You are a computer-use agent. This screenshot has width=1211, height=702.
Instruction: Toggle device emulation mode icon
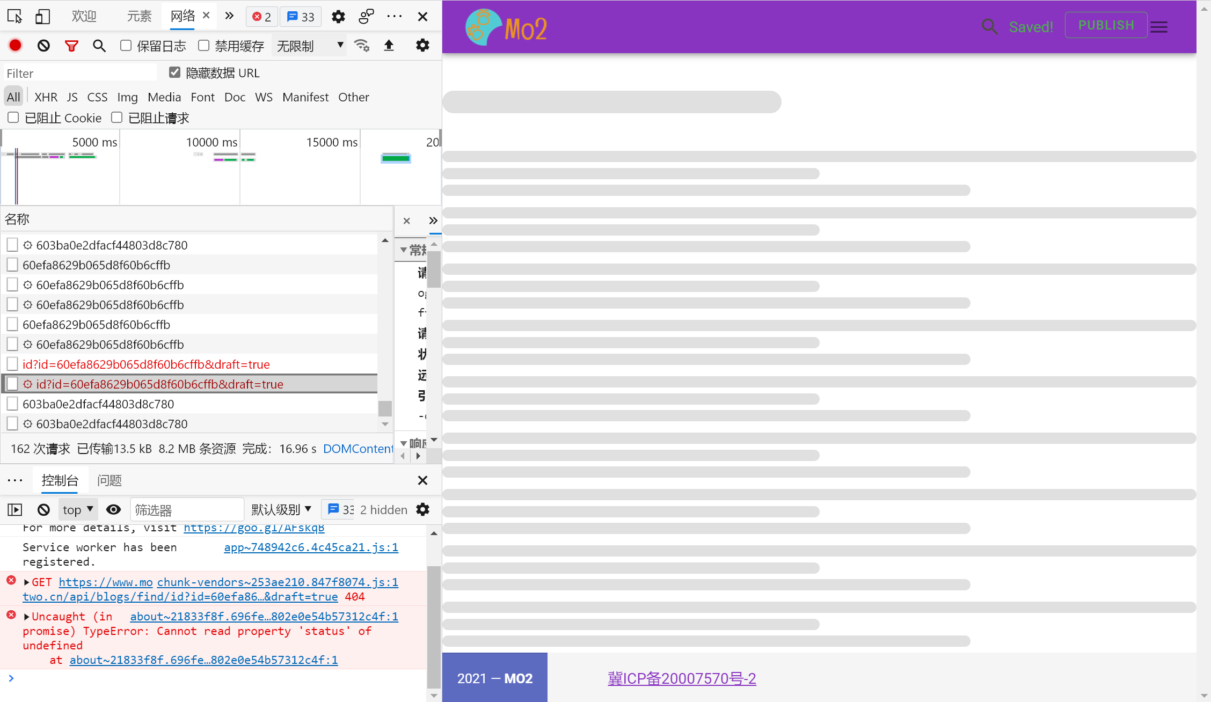tap(42, 17)
